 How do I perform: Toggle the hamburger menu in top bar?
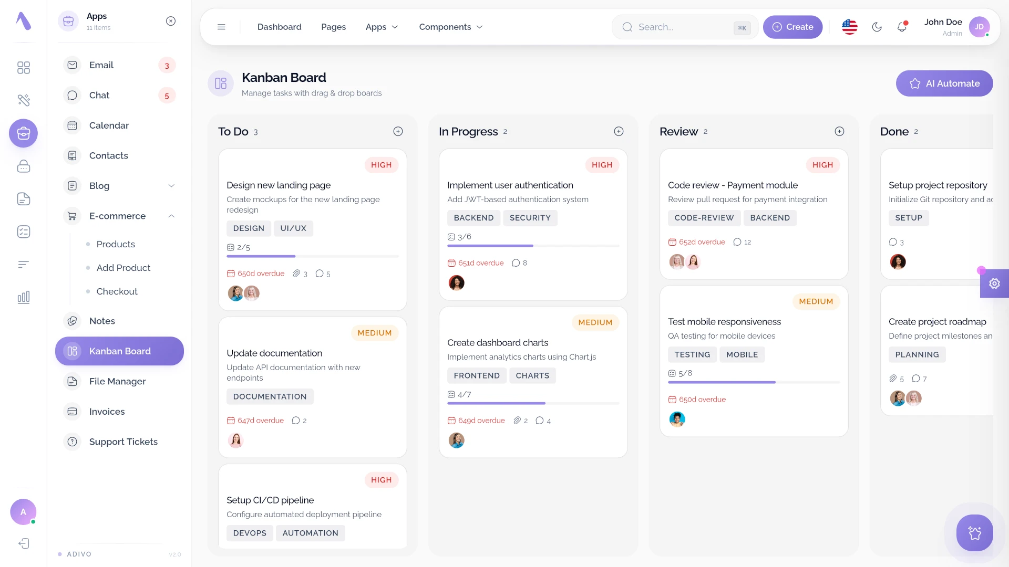pos(221,27)
